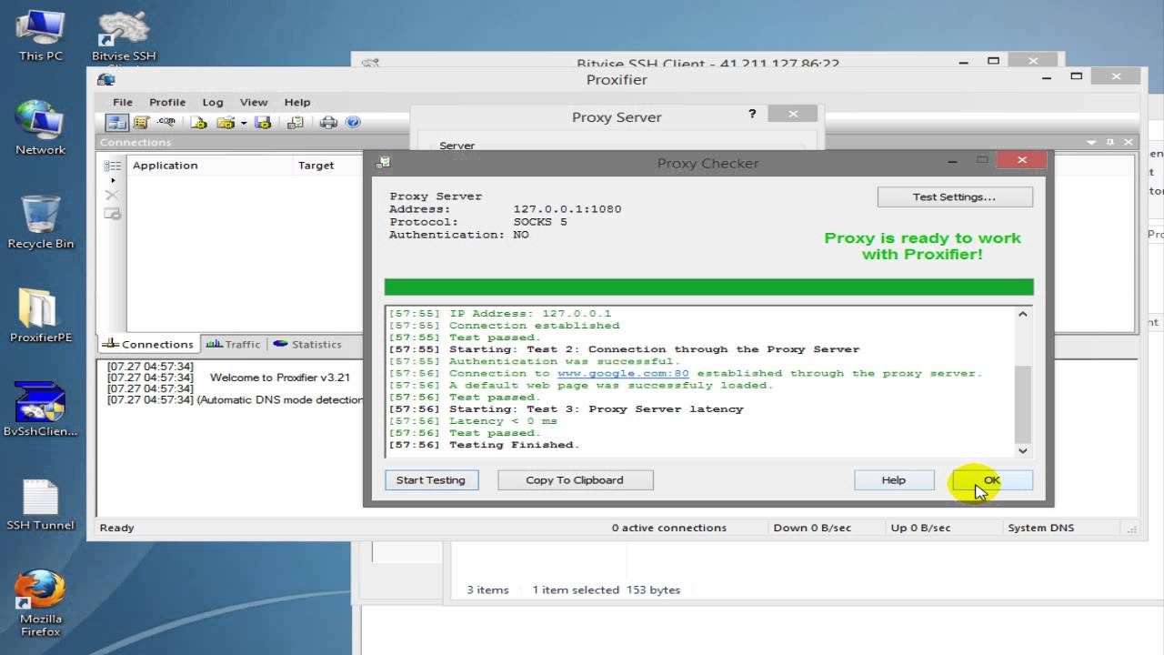
Task: Open the File menu in Proxifier
Action: (123, 102)
